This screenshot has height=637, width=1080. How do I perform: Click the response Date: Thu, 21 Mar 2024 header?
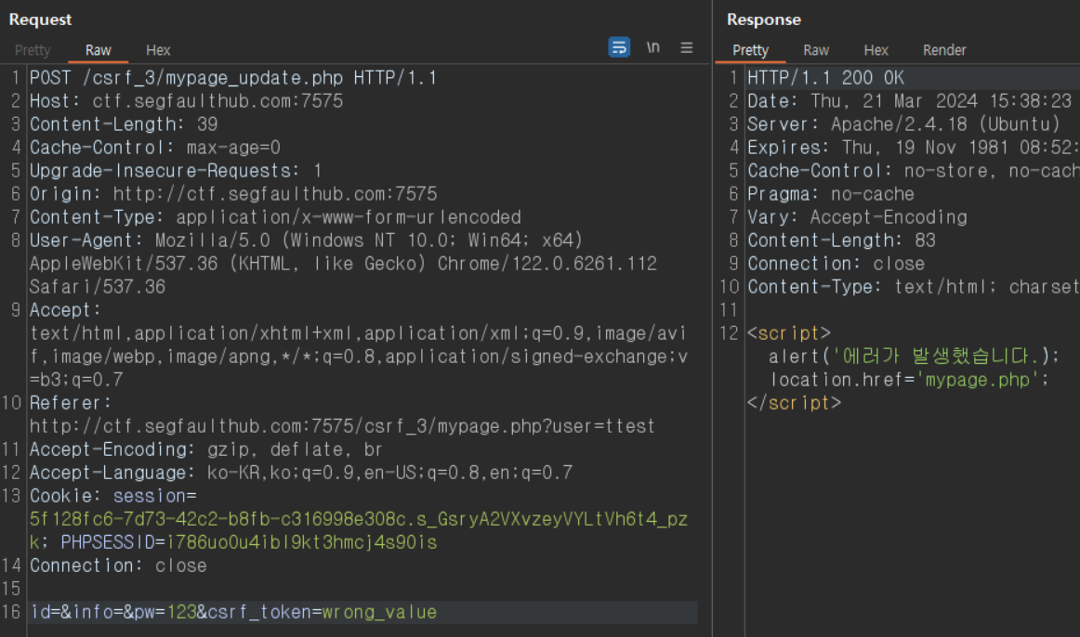[x=910, y=101]
